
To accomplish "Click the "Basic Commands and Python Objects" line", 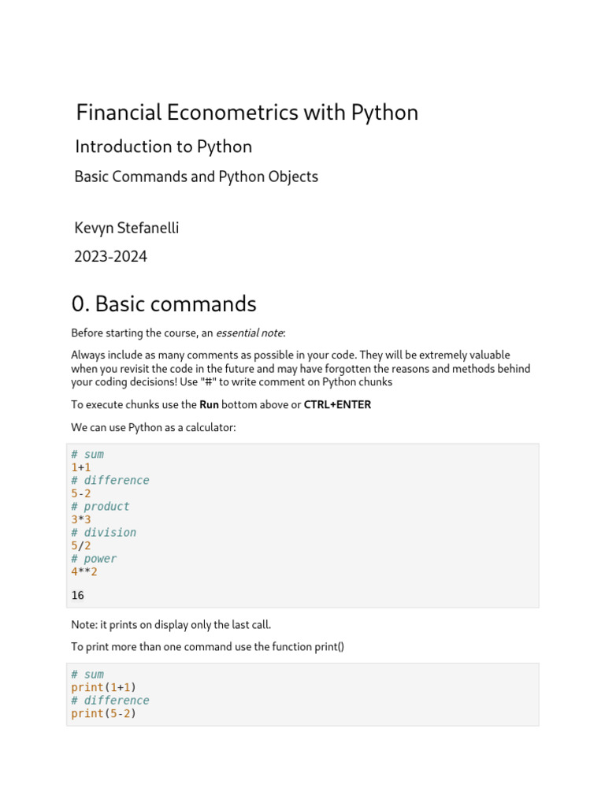I will [196, 177].
